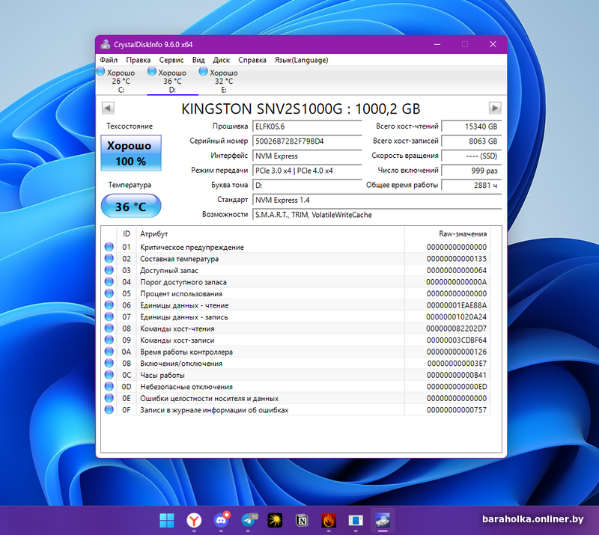Click total host reads value 15340 GB
Screen dimensions: 599x535
(472, 126)
